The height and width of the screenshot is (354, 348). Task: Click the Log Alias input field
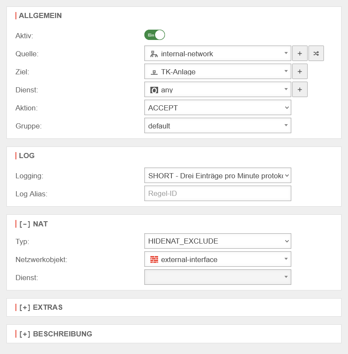click(x=218, y=193)
